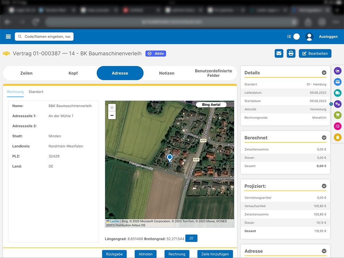The height and width of the screenshot is (258, 344).
Task: Click the address value An der Mühle 1
Action: pyautogui.click(x=61, y=116)
